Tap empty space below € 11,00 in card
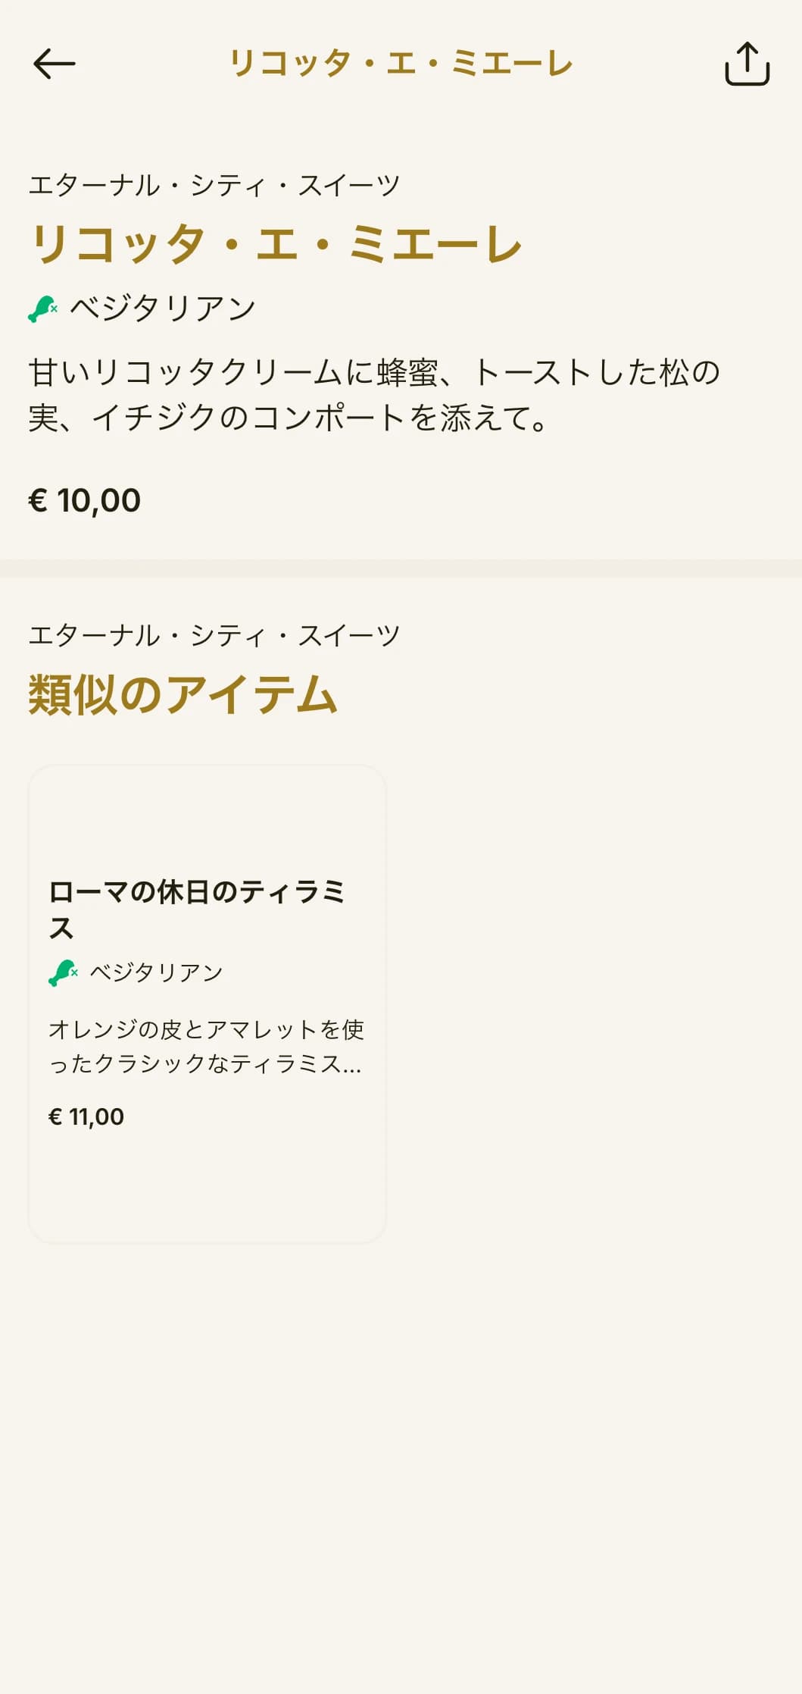802x1694 pixels. [x=207, y=1186]
